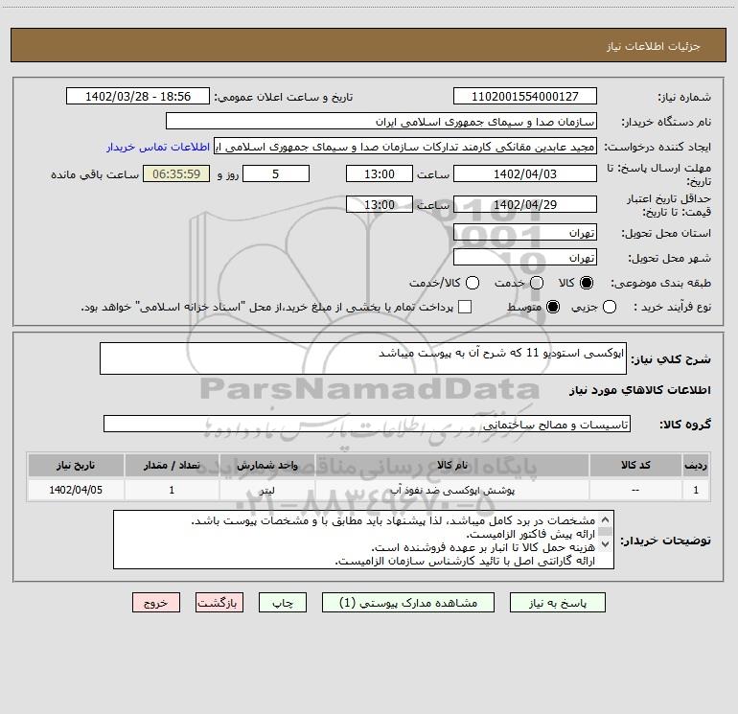Screen dimensions: 738x714
Task: Click the شرح کلی نیاز description box
Action: tap(363, 358)
